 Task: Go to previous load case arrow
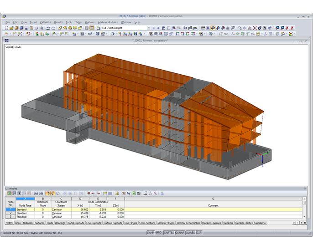tap(153, 28)
